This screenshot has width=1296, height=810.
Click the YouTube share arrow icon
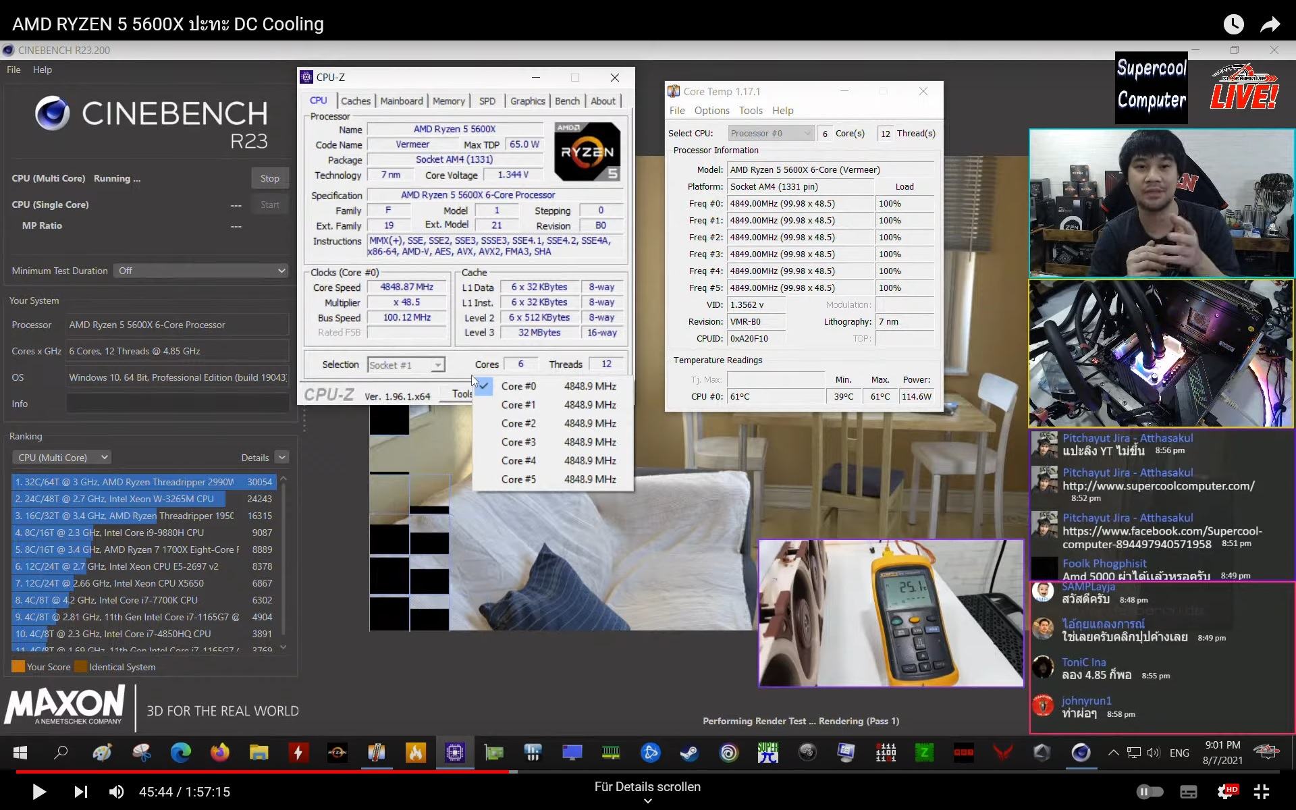1270,25
